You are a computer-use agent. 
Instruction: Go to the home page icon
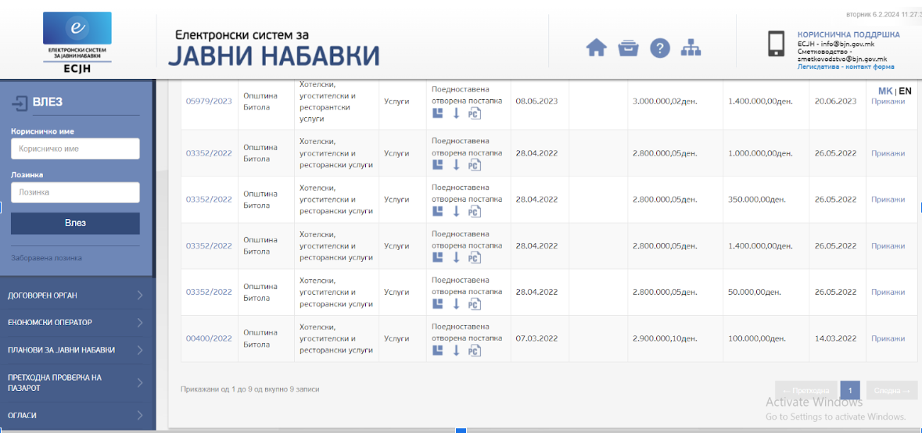point(597,48)
